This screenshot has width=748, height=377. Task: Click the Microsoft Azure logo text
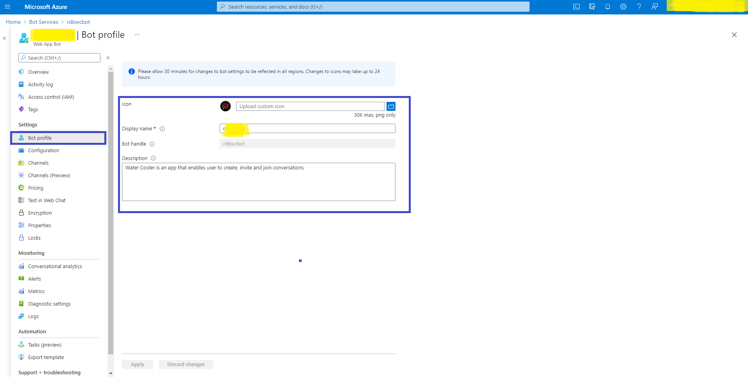click(46, 7)
